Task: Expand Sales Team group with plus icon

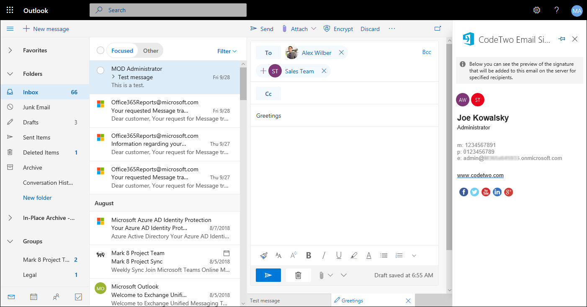Action: [263, 71]
